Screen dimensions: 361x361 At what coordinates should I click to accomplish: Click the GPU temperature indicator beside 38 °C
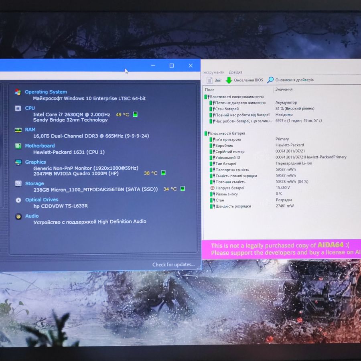coord(163,172)
